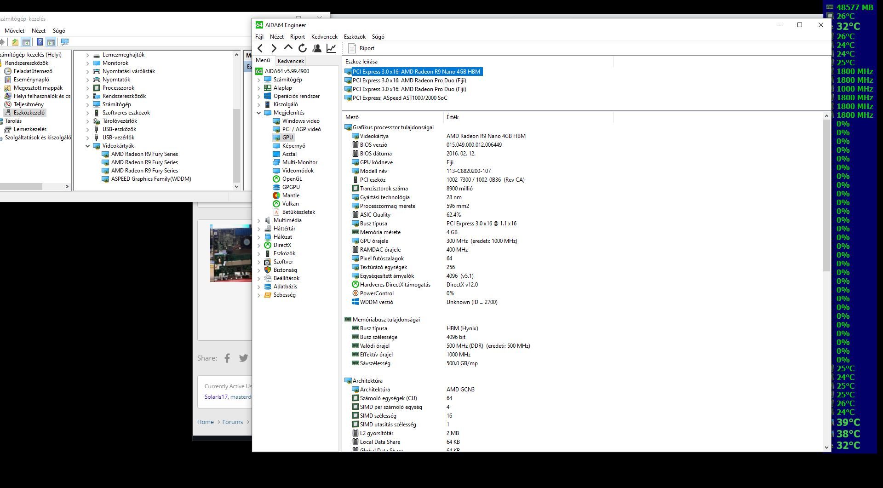Click the AIDA64 v5.99.4900 root node

click(287, 71)
